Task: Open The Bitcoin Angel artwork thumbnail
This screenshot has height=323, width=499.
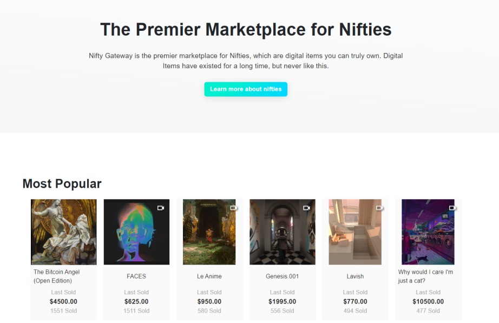Action: pyautogui.click(x=64, y=232)
